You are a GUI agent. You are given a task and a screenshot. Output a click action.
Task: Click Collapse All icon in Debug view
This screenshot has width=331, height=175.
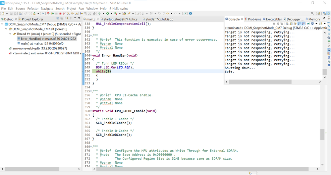(x=58, y=19)
